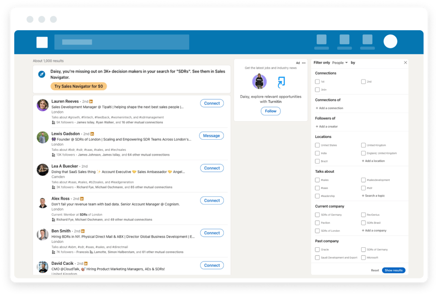Screen dimensions: 438x296
Task: Click Show results in the filter panel
Action: point(393,270)
